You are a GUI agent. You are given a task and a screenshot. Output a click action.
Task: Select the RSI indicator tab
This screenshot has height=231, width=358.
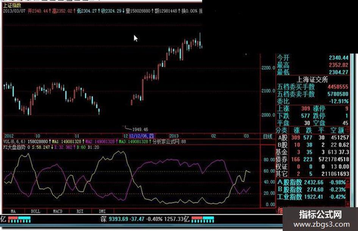tap(80, 211)
